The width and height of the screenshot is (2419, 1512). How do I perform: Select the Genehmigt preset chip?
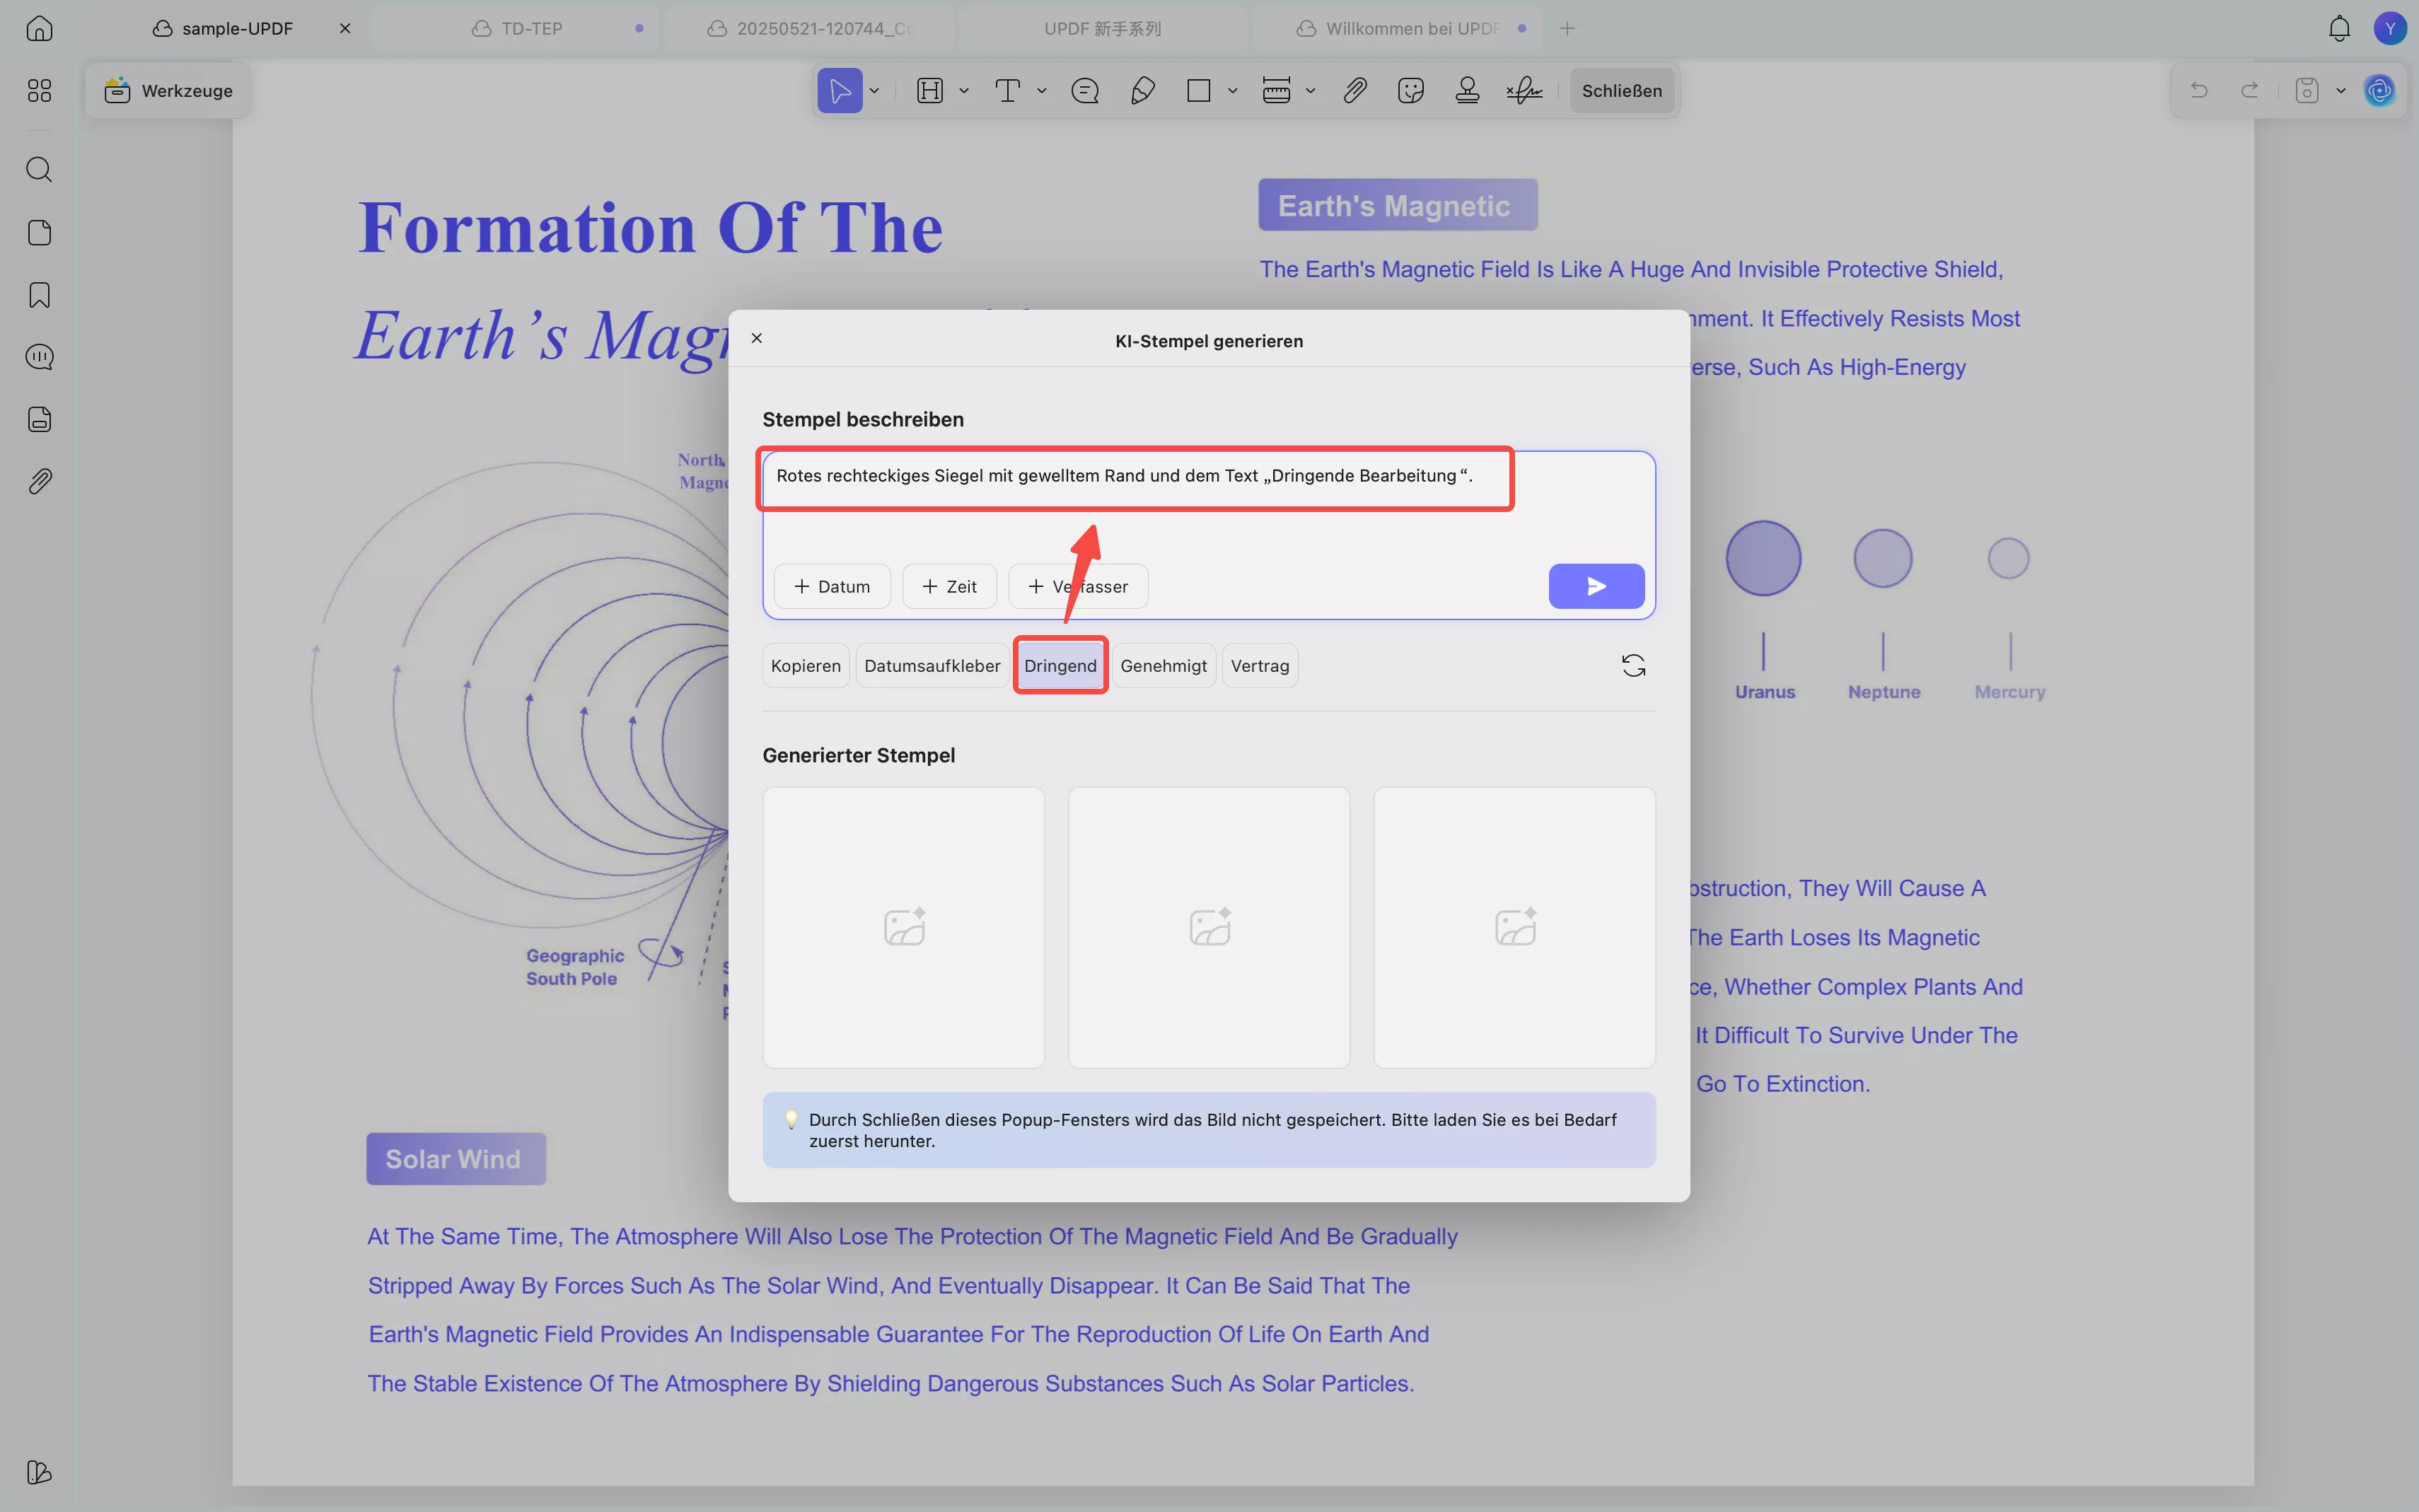(x=1162, y=666)
